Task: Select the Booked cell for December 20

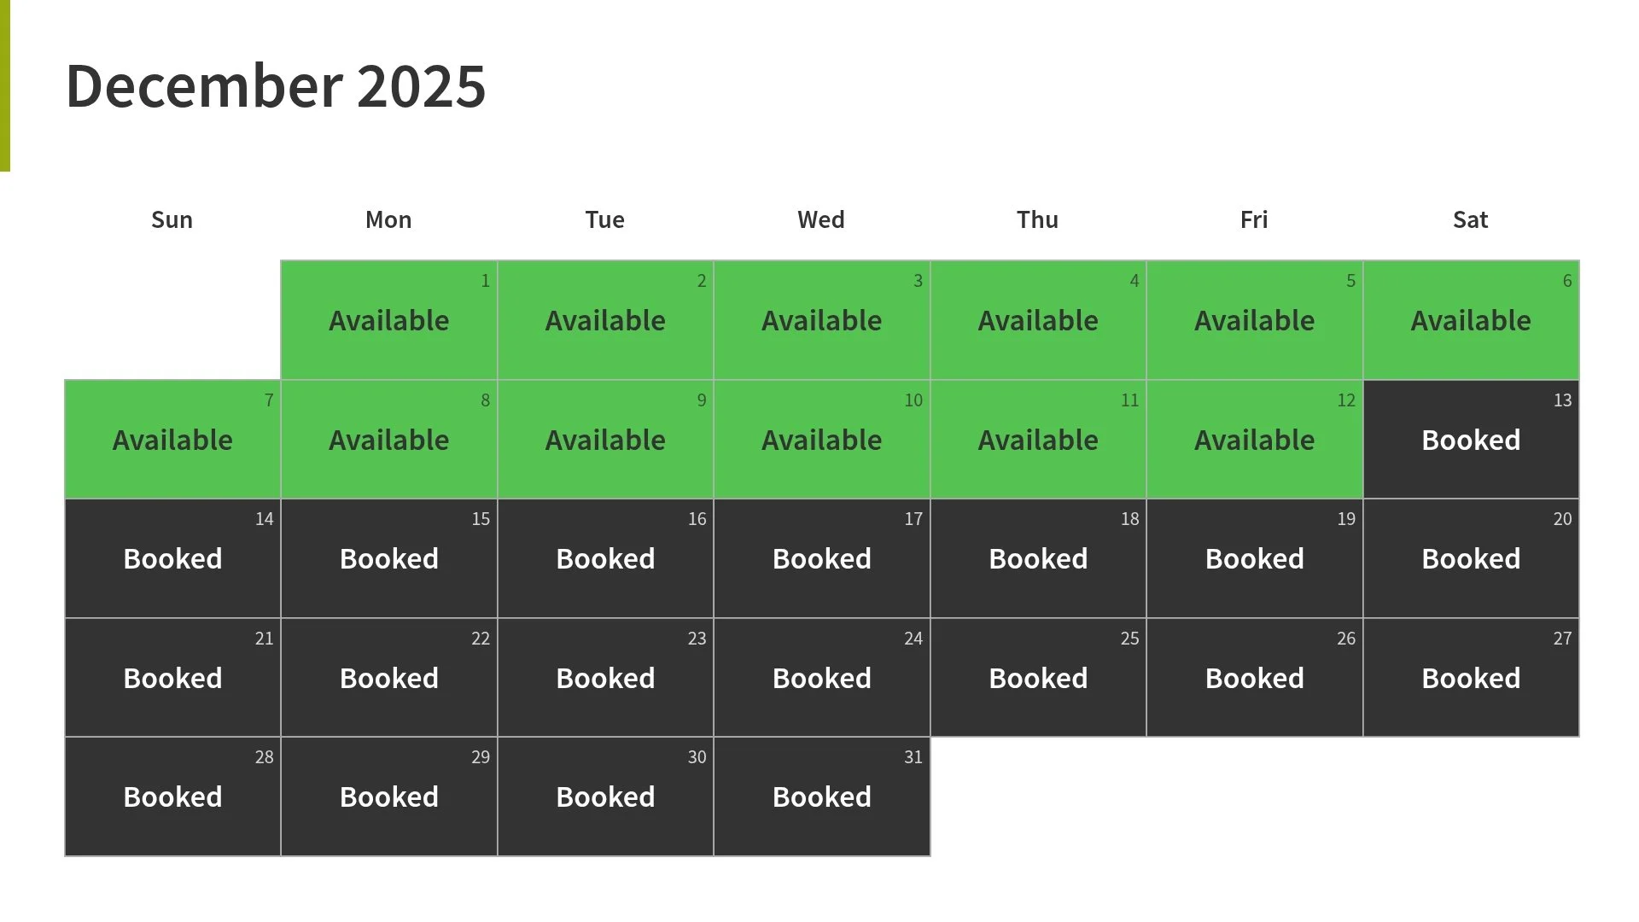Action: pos(1471,558)
